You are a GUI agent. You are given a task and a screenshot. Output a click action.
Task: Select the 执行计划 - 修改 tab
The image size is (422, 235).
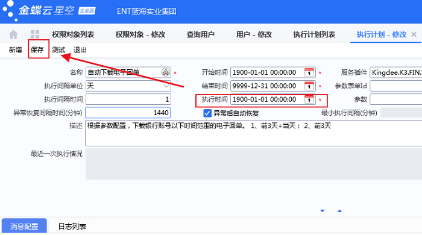point(382,34)
